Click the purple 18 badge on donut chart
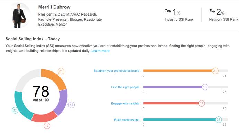The width and height of the screenshot is (239, 134). click(x=71, y=105)
